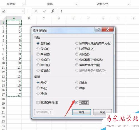Select operation 无(O) radio button

(x=38, y=83)
